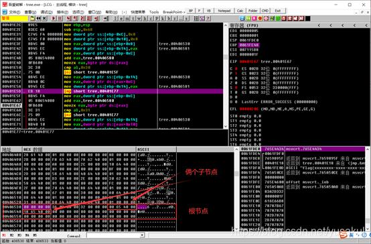This screenshot has width=371, height=244.
Task: Click the stack pane vertical scrollbar
Action: coord(368,189)
